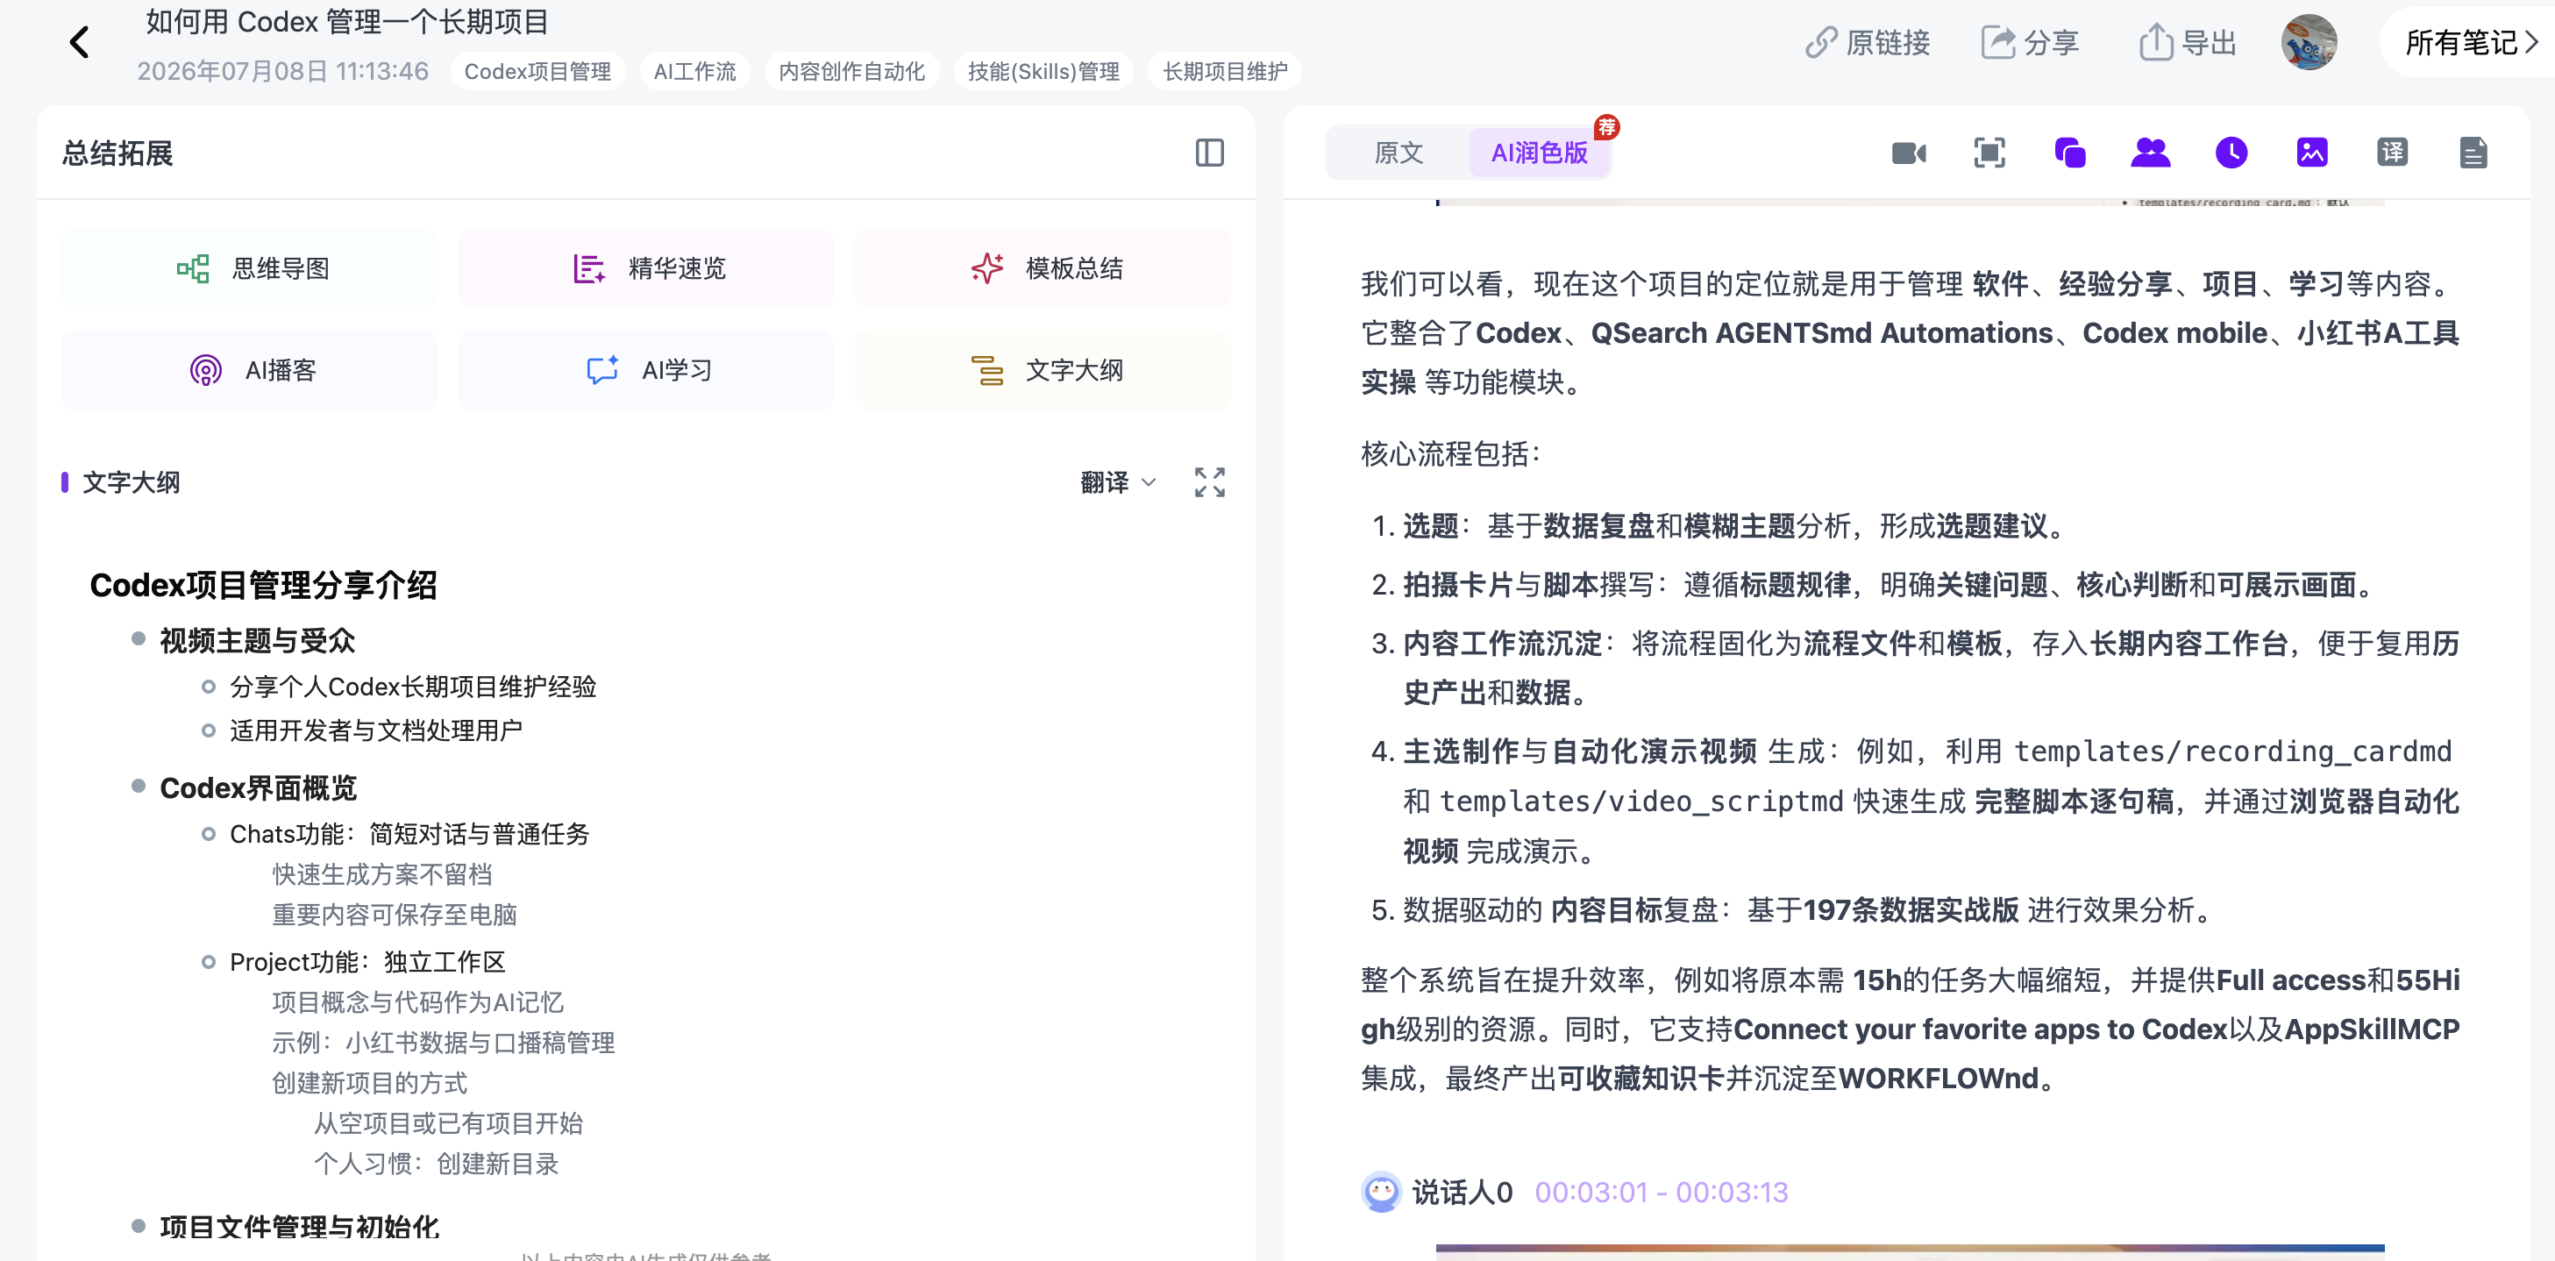Click the note title 如何用 Codex 管理一个长期项目
Screen dimensions: 2555x1261
point(347,21)
